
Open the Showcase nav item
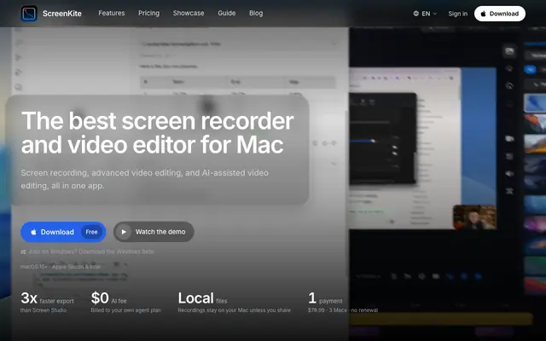click(189, 14)
